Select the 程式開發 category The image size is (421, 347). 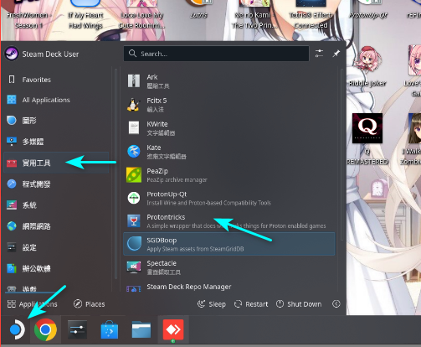click(56, 184)
